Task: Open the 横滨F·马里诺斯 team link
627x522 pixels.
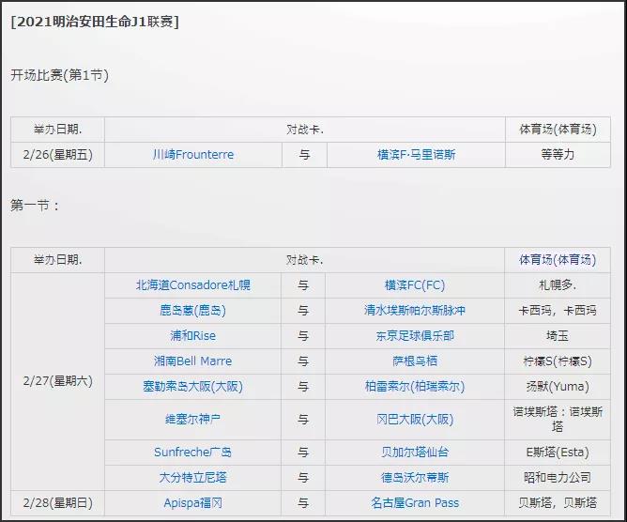Action: coord(416,154)
